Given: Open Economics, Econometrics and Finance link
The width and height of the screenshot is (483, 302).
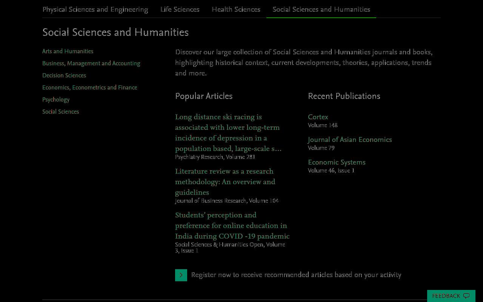Looking at the screenshot, I should coord(89,88).
